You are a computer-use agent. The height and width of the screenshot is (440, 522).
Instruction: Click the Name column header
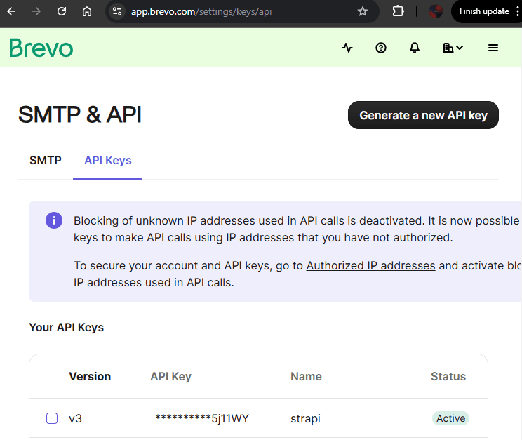[x=307, y=376]
